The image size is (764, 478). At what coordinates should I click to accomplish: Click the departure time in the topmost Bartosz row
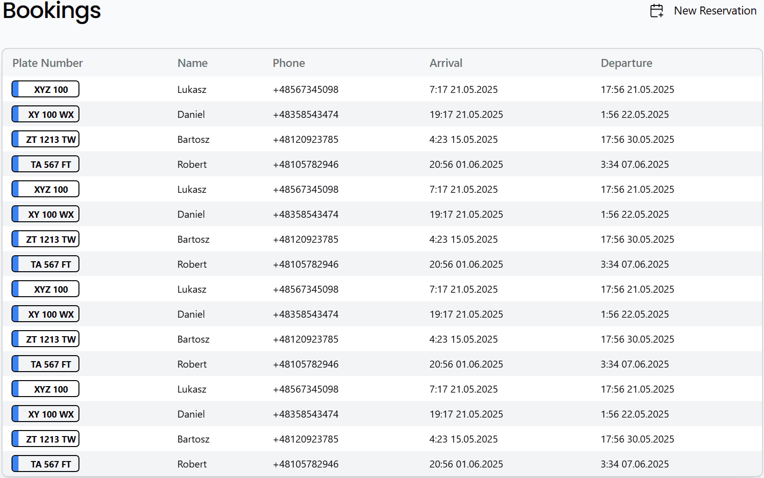637,139
